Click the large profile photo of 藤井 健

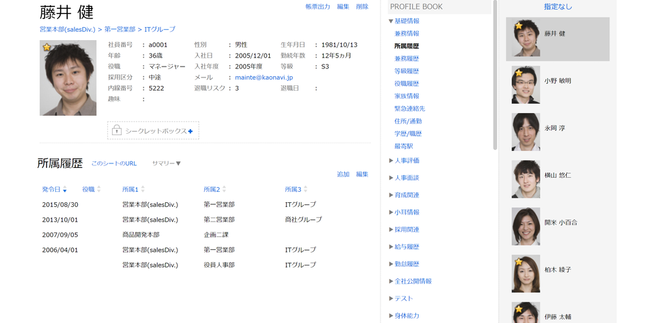click(68, 78)
